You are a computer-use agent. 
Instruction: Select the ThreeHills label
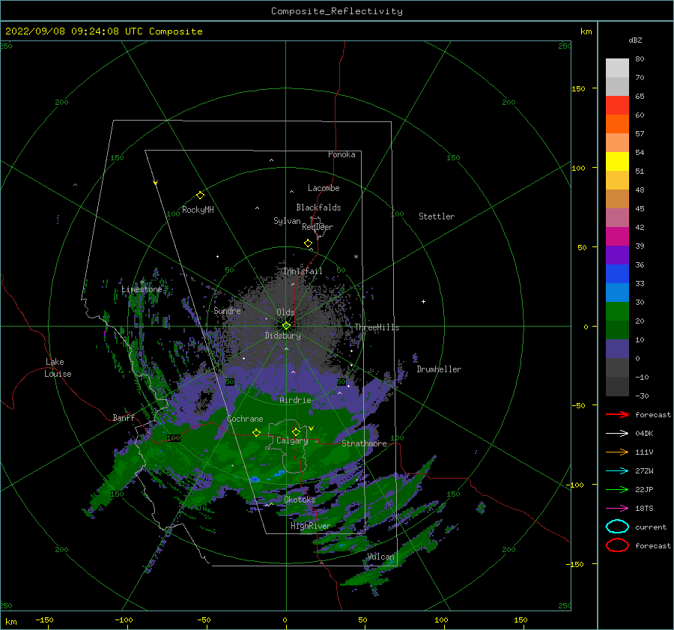(x=377, y=327)
